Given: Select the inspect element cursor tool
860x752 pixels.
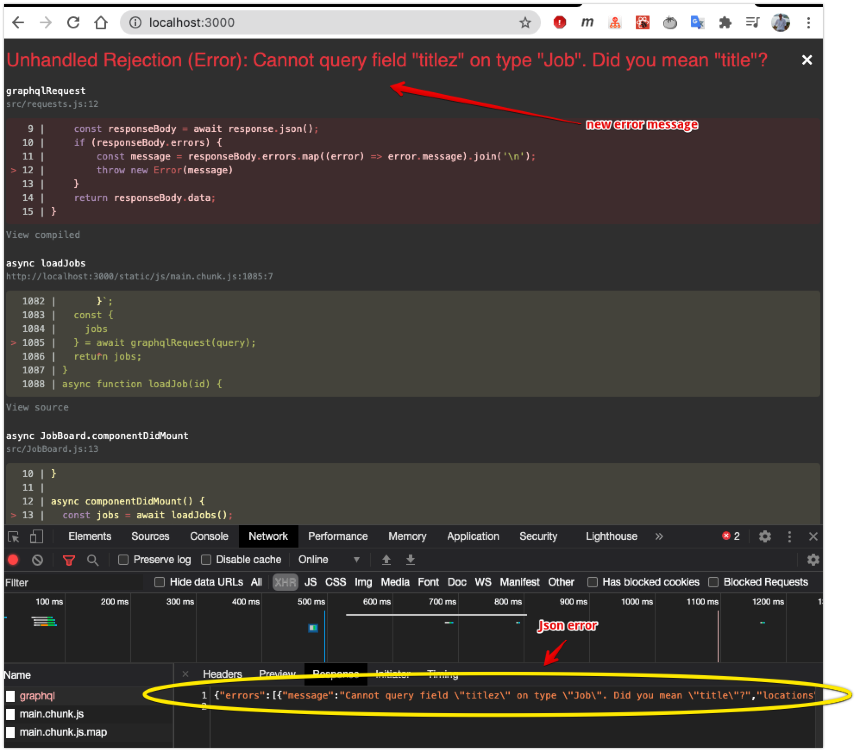Looking at the screenshot, I should (13, 536).
